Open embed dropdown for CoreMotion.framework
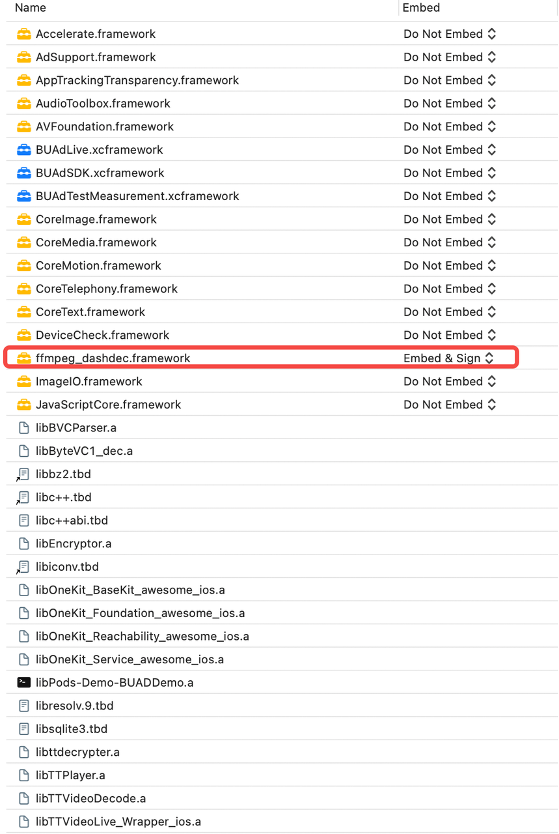The width and height of the screenshot is (559, 834). (450, 266)
